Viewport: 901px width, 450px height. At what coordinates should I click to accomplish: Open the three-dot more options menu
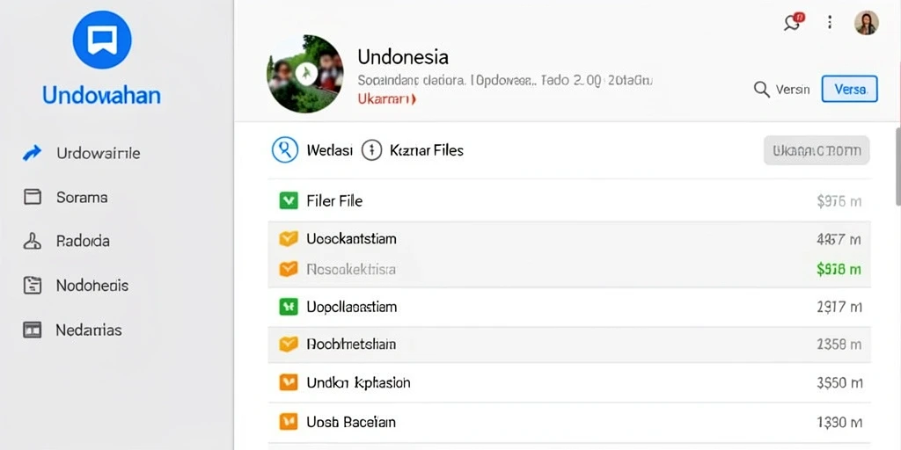[x=829, y=22]
